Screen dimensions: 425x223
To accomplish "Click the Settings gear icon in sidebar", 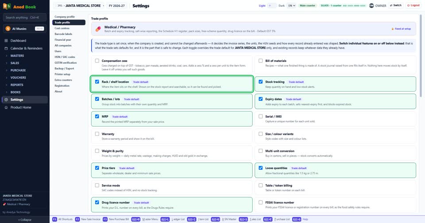I will click(6, 100).
